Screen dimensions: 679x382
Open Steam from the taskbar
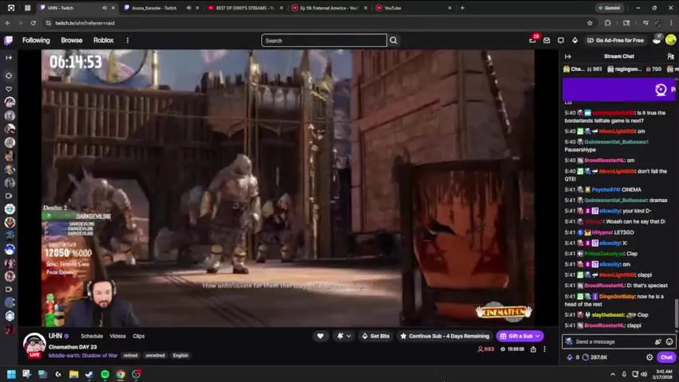tap(89, 374)
